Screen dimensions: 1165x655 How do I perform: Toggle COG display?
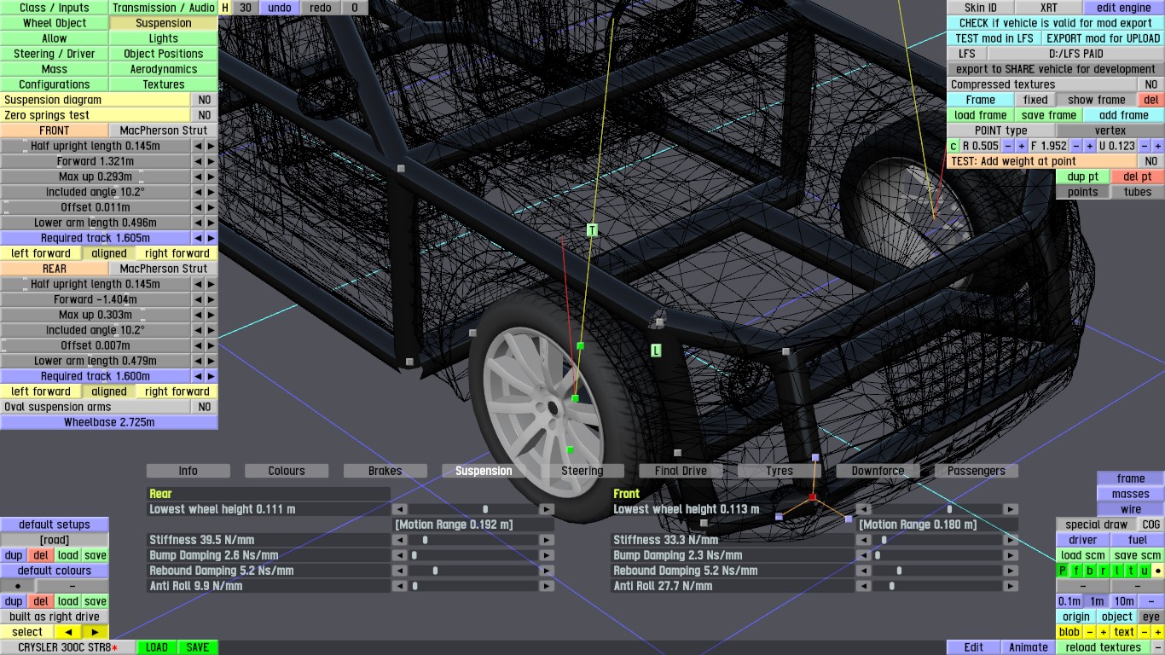click(1151, 525)
